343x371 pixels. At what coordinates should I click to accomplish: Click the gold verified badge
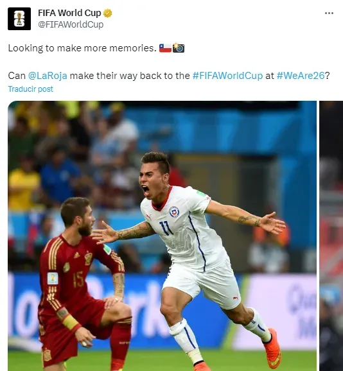pyautogui.click(x=107, y=13)
